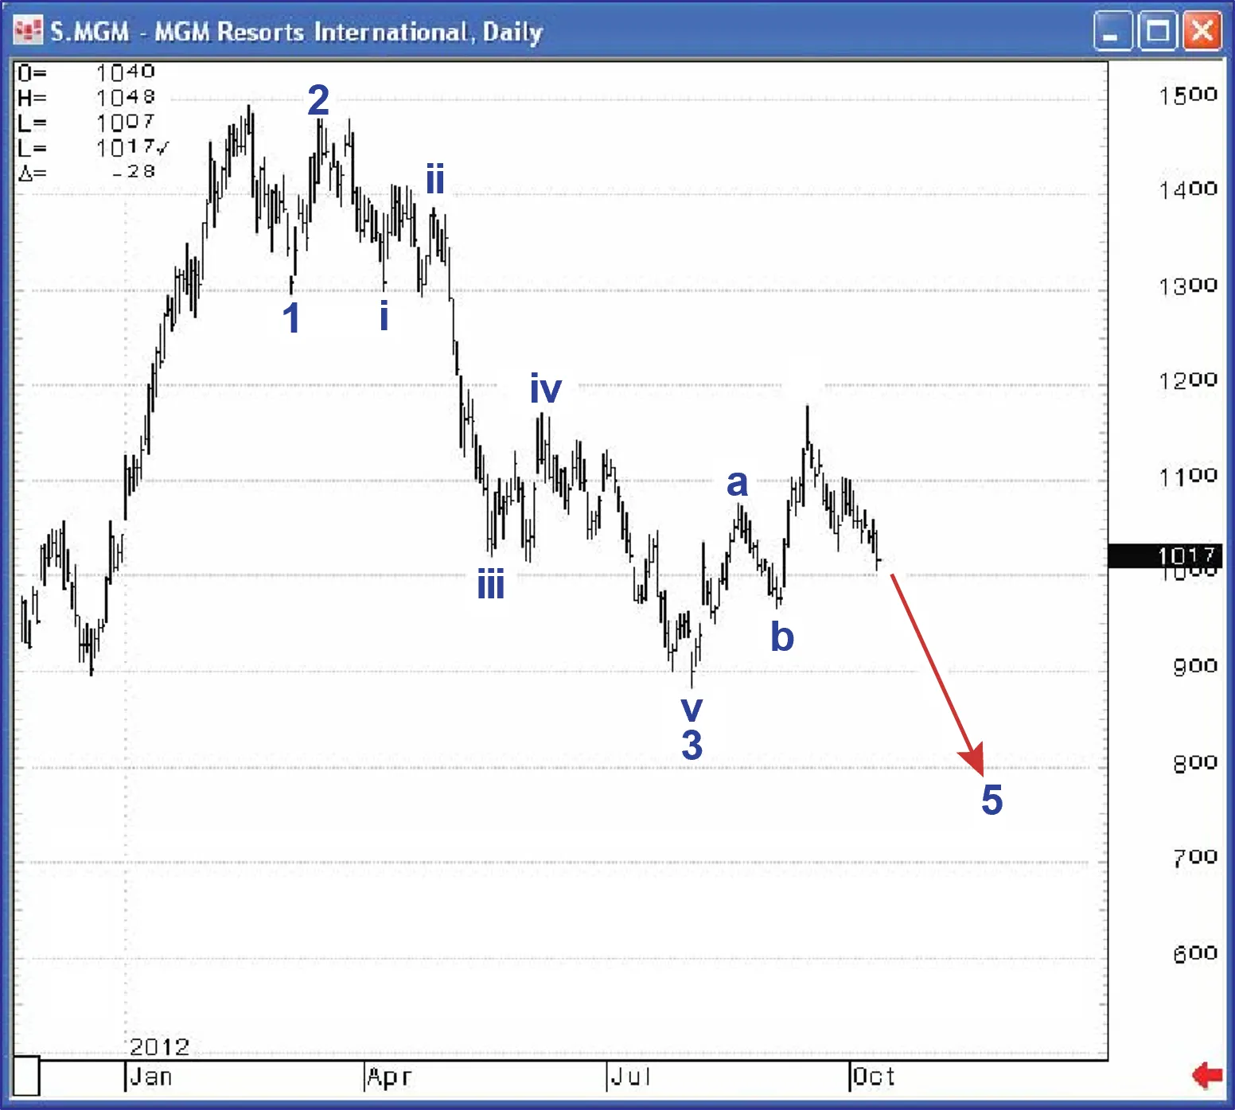1235x1110 pixels.
Task: Click the 900 price axis label
Action: click(1195, 667)
